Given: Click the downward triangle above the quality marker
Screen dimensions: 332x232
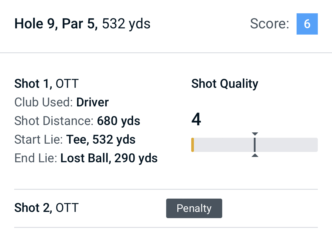Looking at the screenshot, I should click(x=255, y=134).
